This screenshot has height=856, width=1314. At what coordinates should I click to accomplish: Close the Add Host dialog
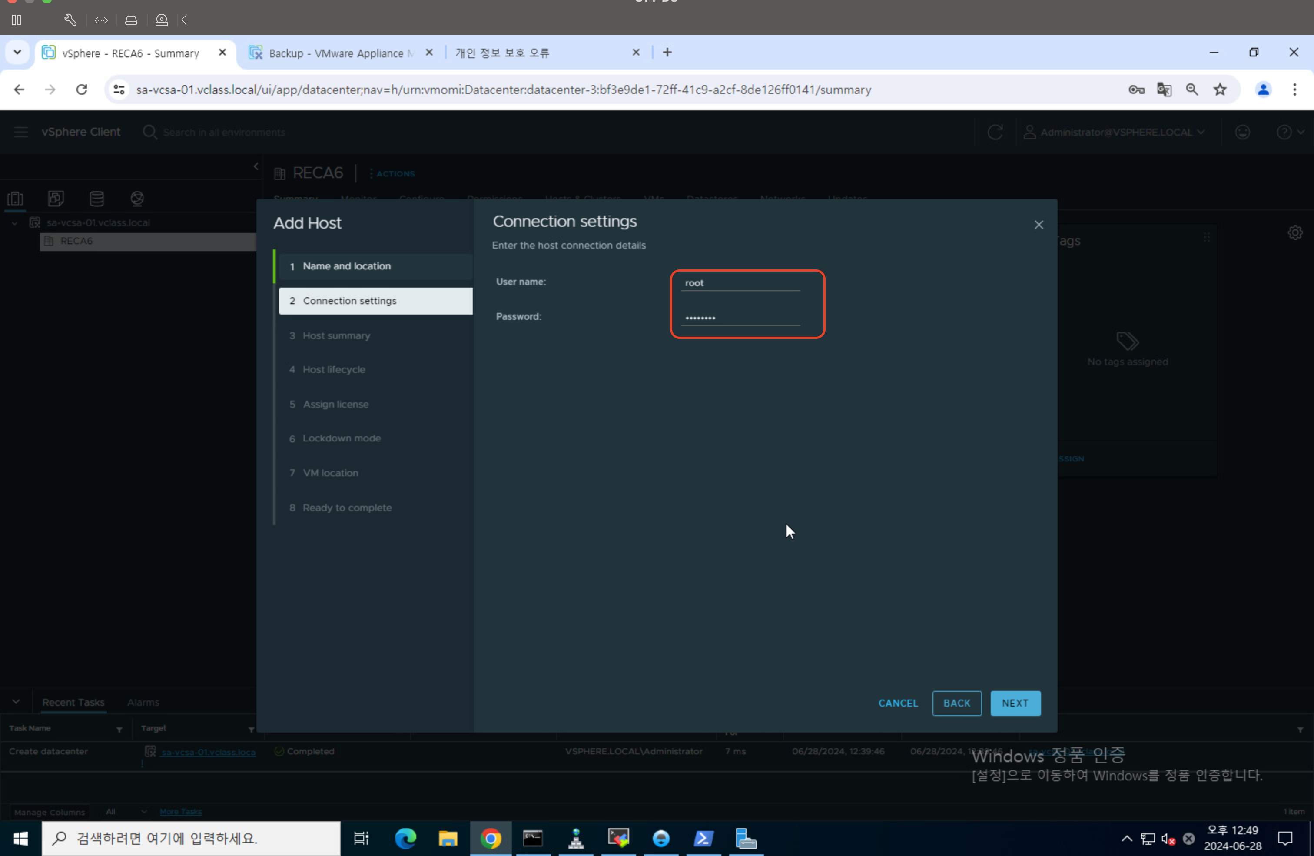pos(1039,225)
